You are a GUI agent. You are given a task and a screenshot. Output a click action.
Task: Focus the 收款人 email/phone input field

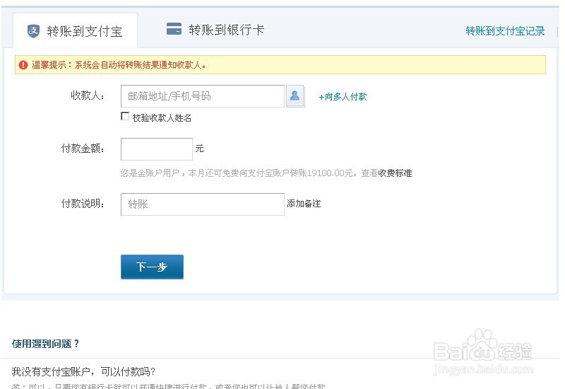tap(203, 96)
